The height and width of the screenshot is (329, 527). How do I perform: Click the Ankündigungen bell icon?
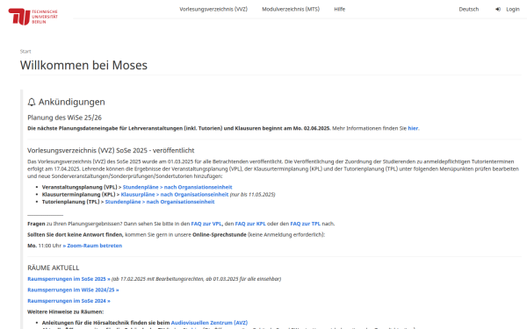pos(32,102)
